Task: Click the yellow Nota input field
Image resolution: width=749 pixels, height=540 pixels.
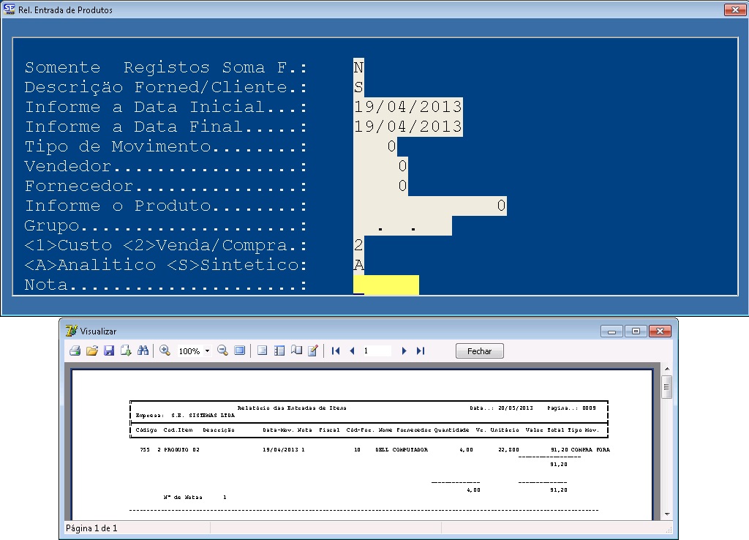Action: (385, 285)
